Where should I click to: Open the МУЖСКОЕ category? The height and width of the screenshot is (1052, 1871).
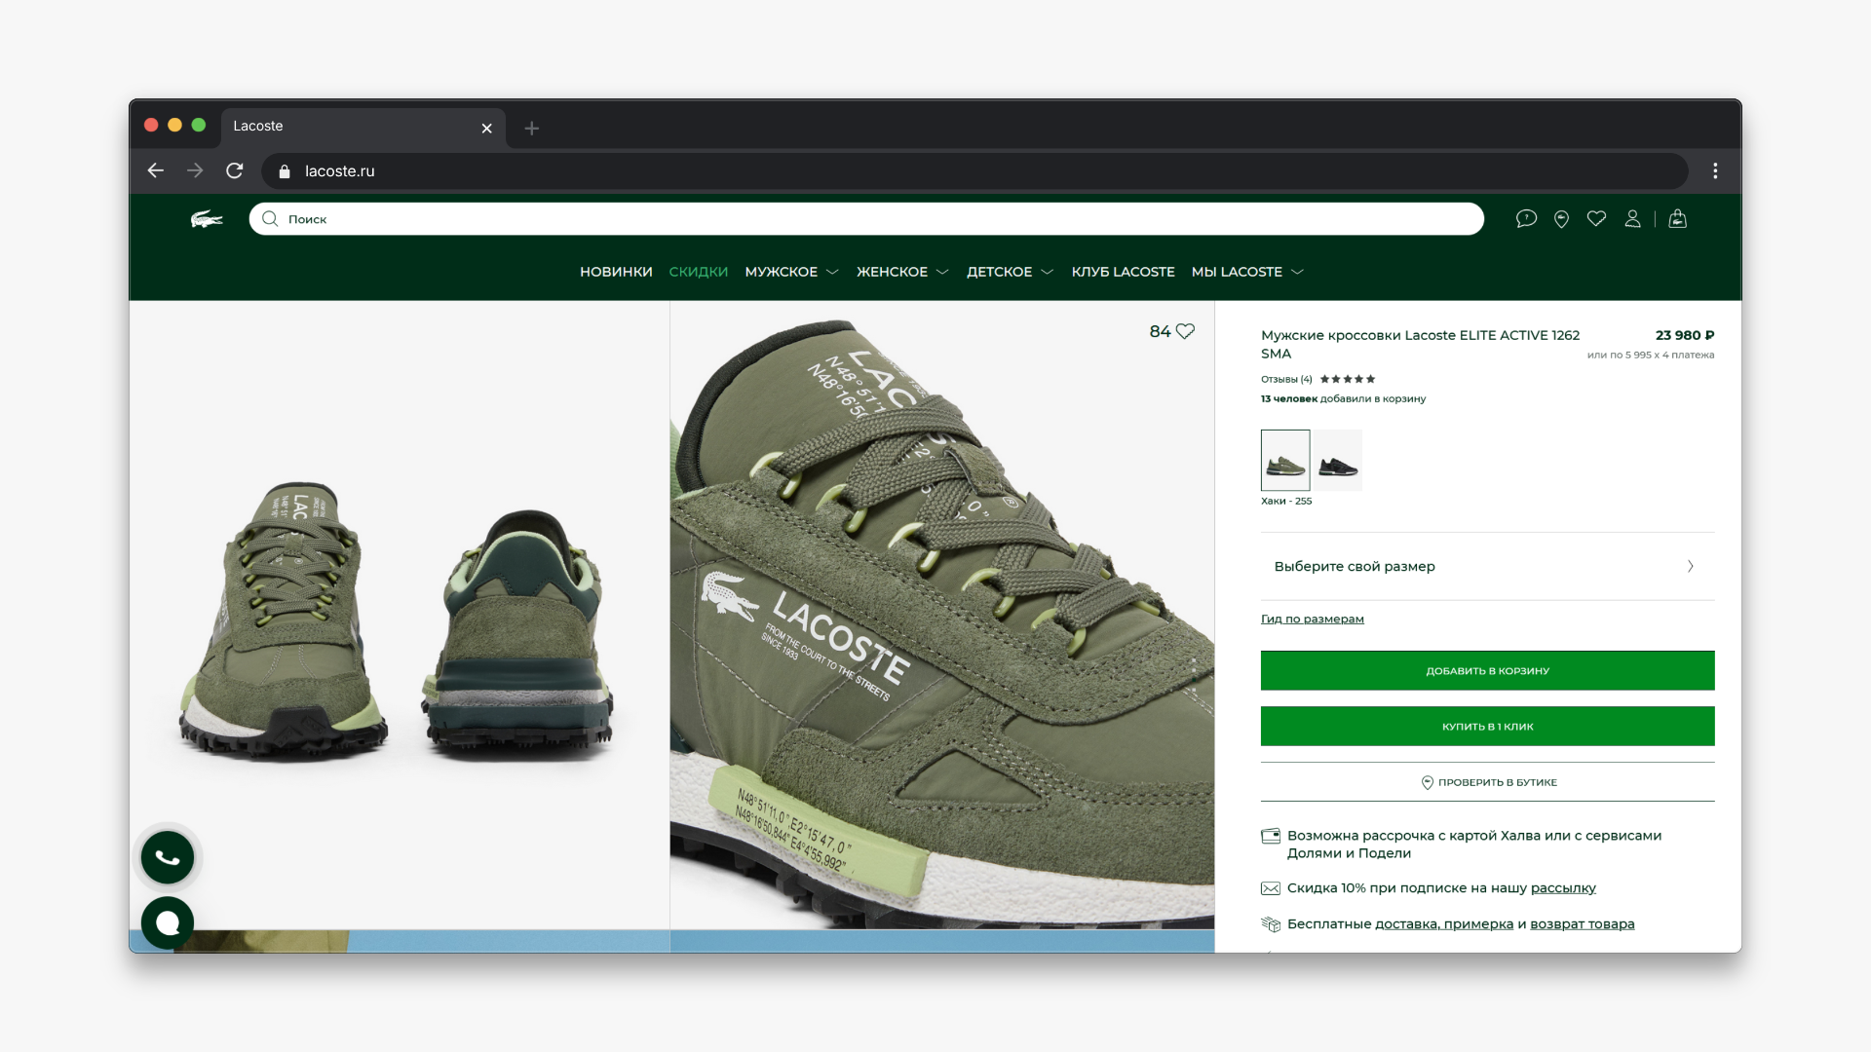tap(782, 272)
